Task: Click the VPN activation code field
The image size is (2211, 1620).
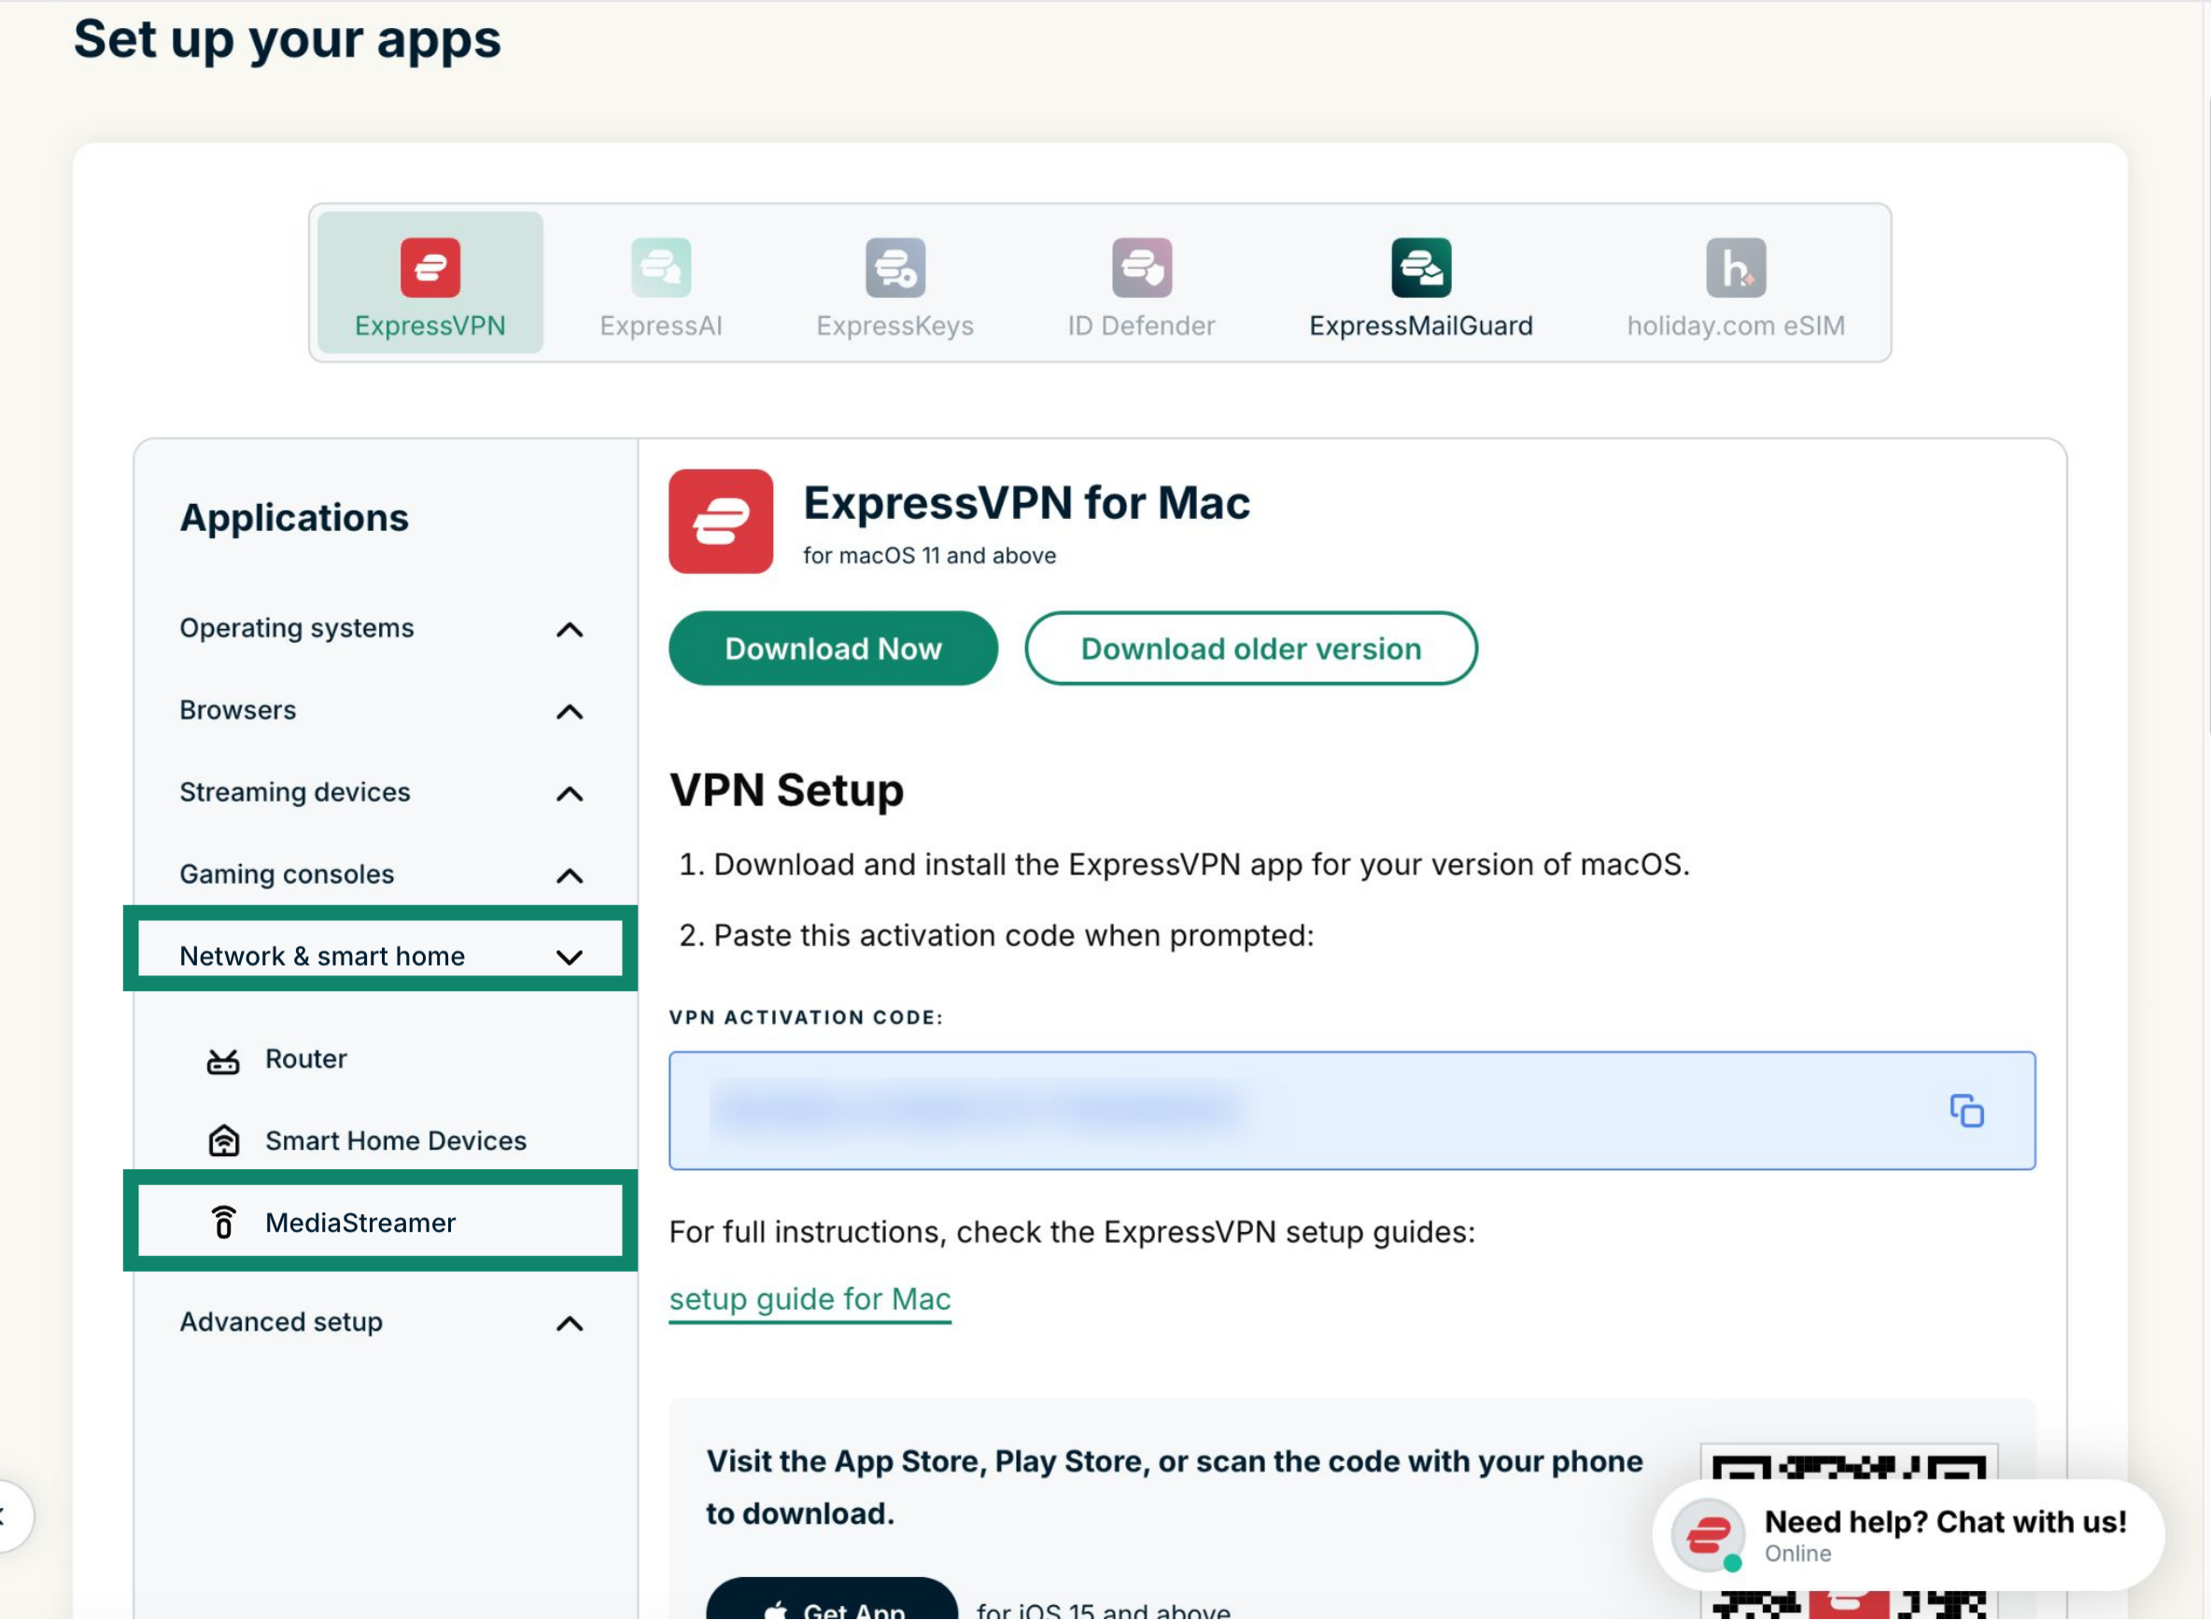Action: point(1352,1111)
